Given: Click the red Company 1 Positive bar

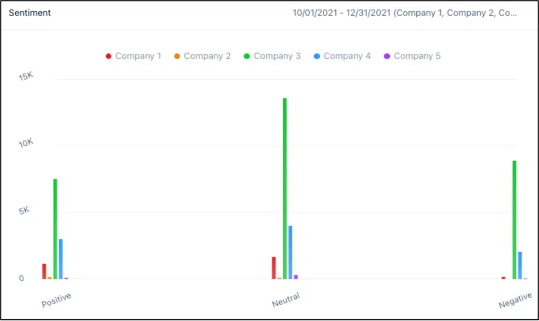Looking at the screenshot, I should 44,271.
